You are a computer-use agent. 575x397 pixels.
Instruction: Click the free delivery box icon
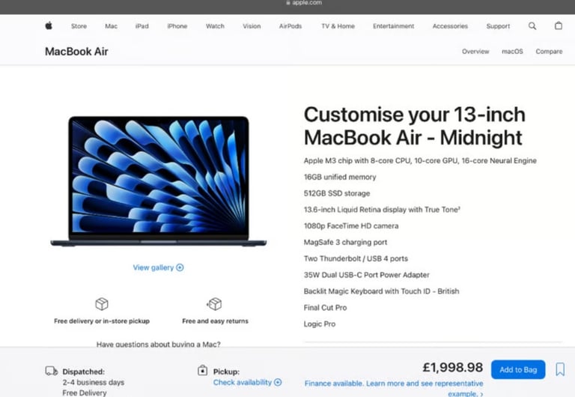(x=102, y=304)
